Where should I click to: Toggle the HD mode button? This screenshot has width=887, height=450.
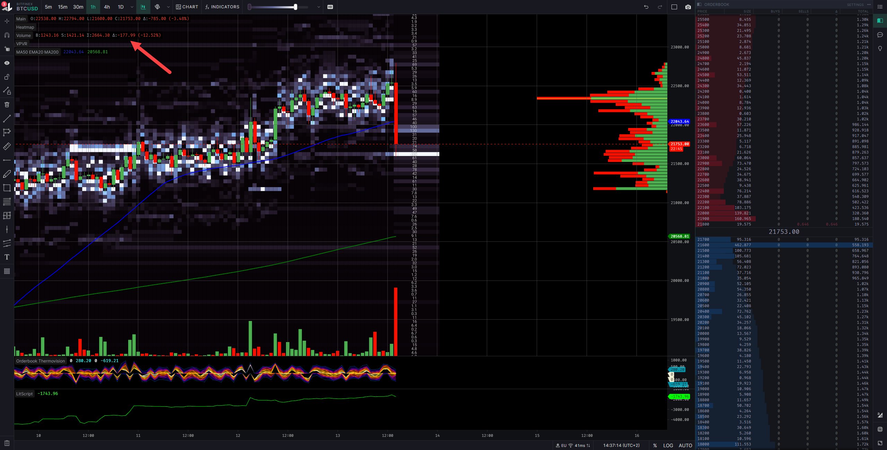330,7
